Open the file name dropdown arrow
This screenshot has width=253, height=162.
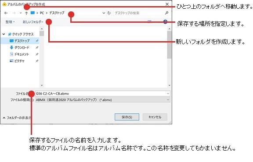pyautogui.click(x=168, y=94)
